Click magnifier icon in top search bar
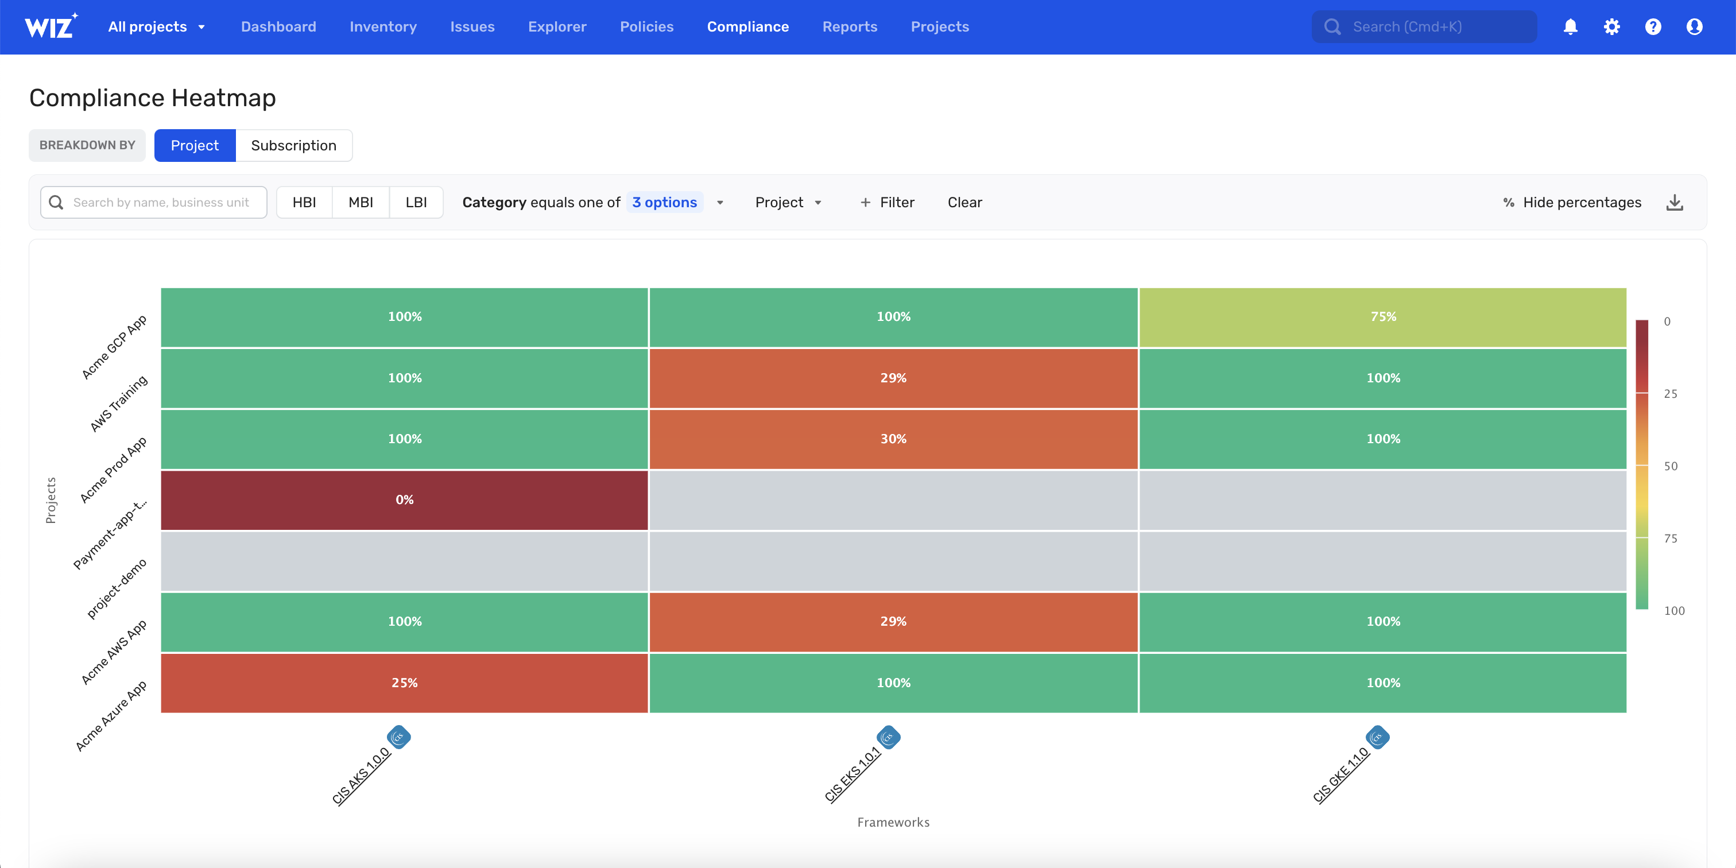The width and height of the screenshot is (1736, 868). 1332,27
